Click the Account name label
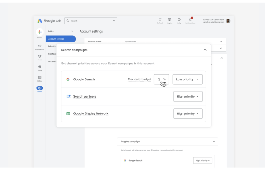 [x=95, y=42]
